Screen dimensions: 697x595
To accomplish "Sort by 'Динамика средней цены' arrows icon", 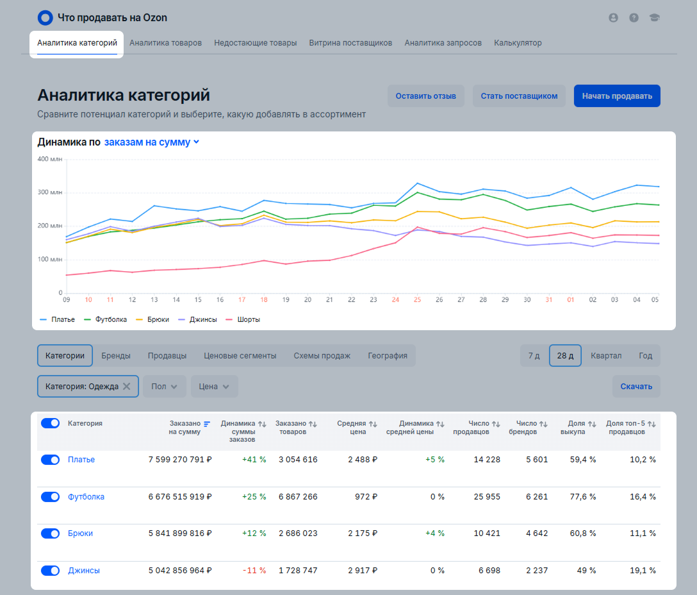I will click(x=440, y=424).
